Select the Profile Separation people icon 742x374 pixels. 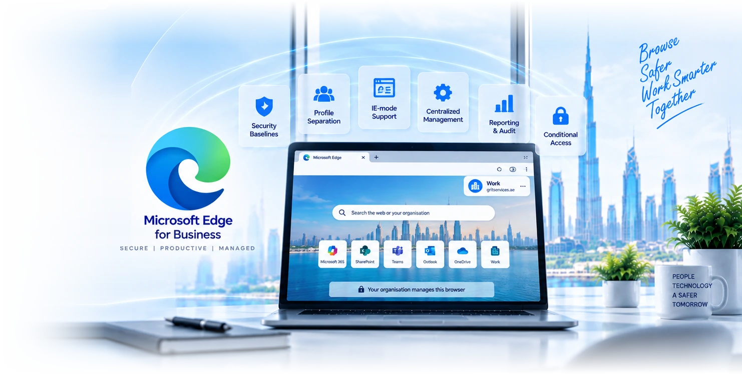(x=324, y=94)
